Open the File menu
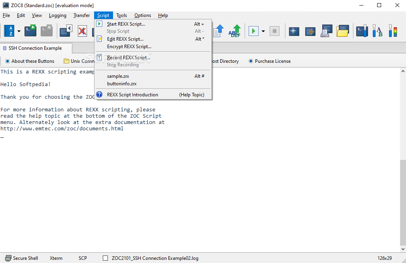 coord(6,15)
